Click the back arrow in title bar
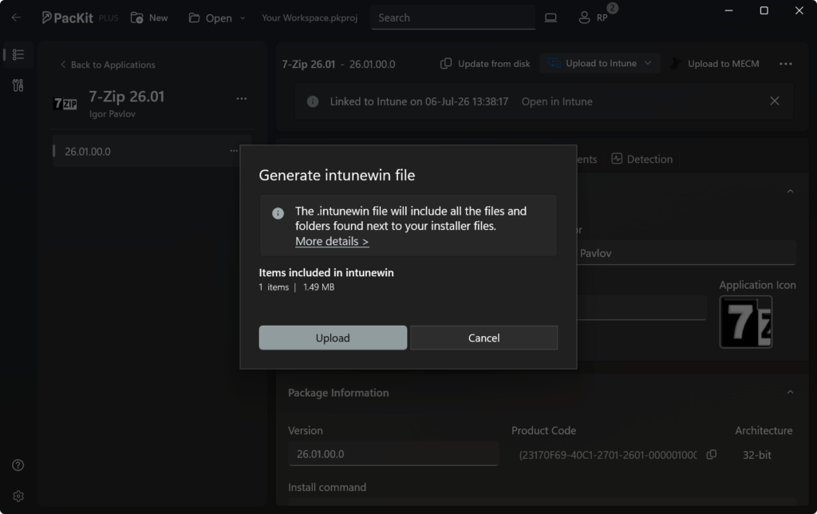This screenshot has width=817, height=514. coord(16,18)
